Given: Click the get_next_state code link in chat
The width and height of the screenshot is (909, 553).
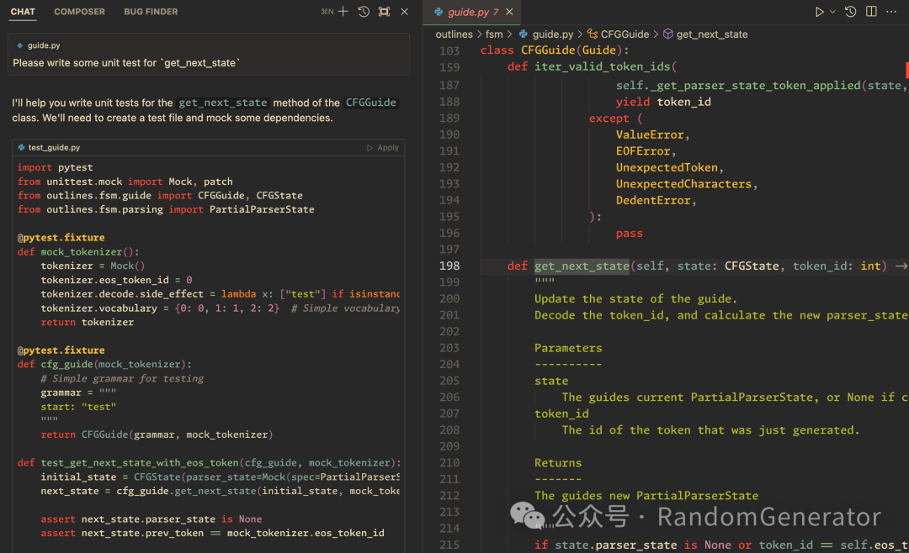Looking at the screenshot, I should (222, 103).
